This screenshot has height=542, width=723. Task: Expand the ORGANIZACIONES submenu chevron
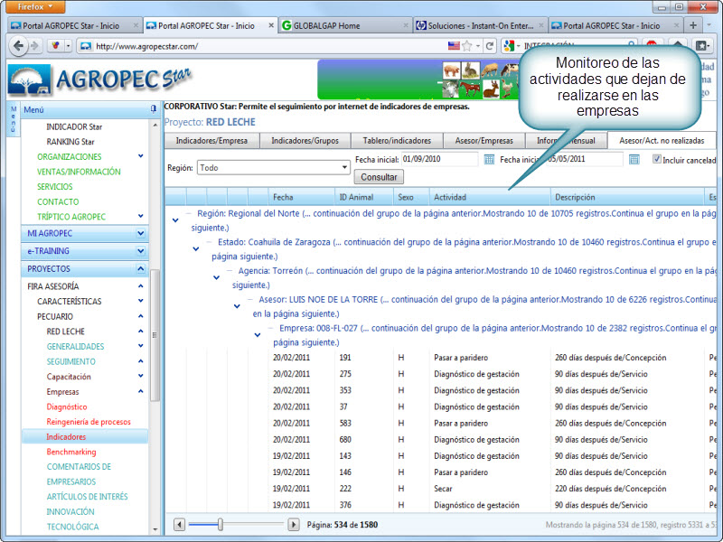point(141,156)
